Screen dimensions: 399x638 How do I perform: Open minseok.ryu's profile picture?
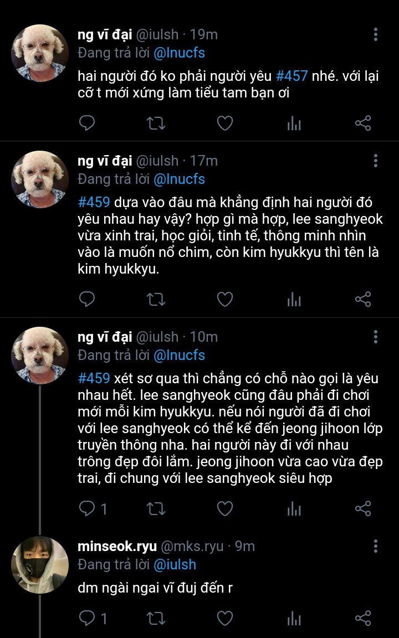(40, 564)
